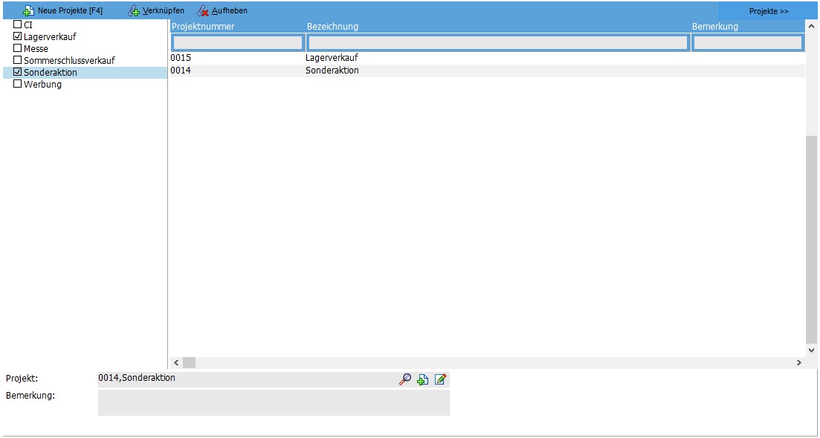Viewport: 820px width, 438px height.
Task: Click vertical scrollbar down arrow
Action: (x=812, y=350)
